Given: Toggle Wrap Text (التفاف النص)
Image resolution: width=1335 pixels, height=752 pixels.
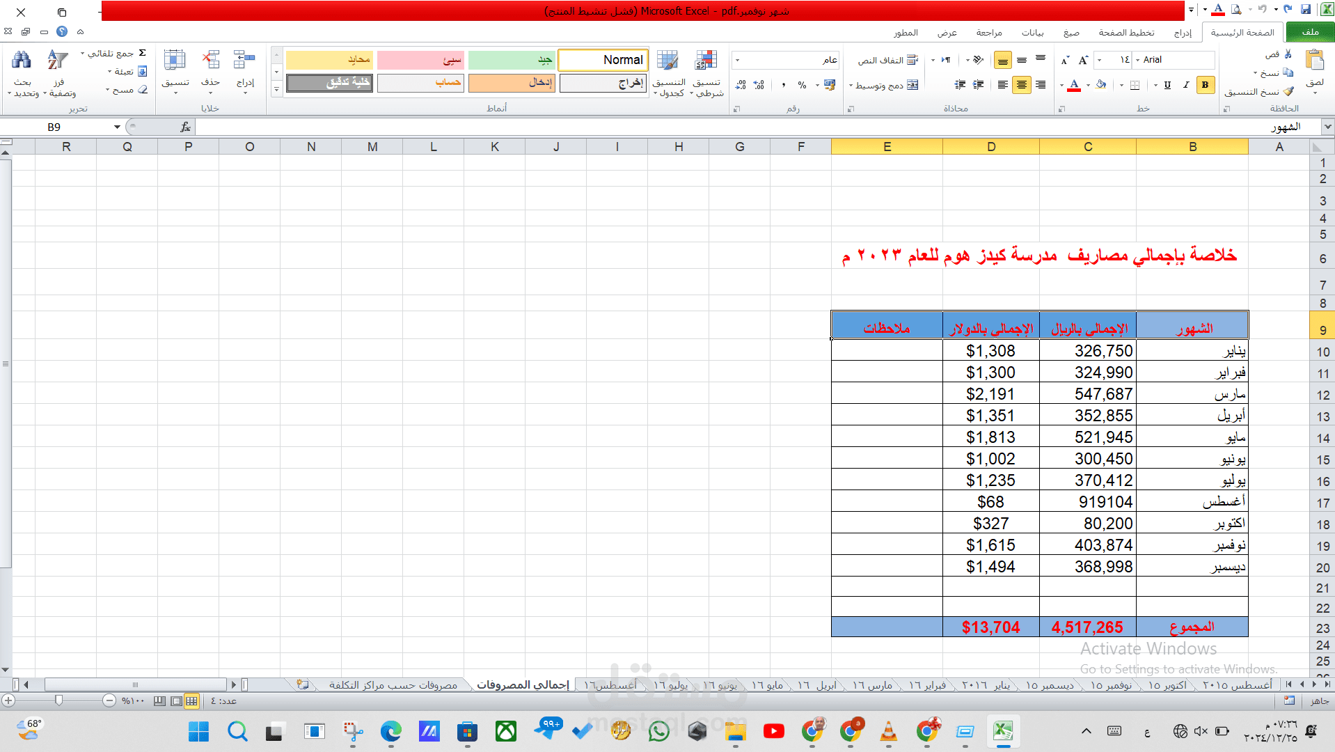Looking at the screenshot, I should click(x=888, y=60).
